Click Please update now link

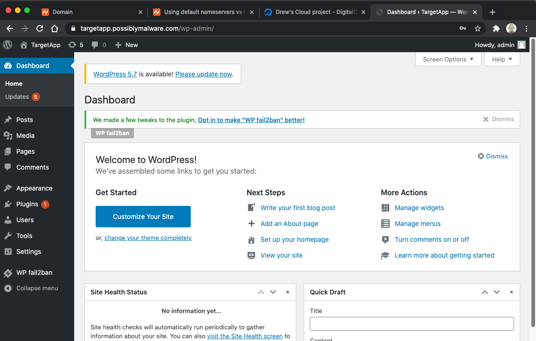[204, 74]
